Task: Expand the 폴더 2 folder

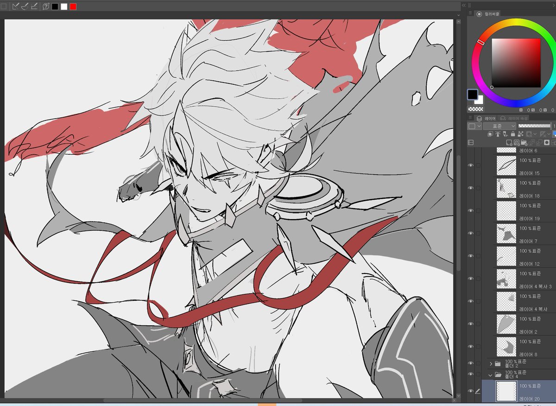Action: [x=491, y=364]
